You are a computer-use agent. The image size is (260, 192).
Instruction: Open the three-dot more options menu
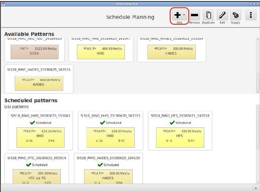coord(251,15)
